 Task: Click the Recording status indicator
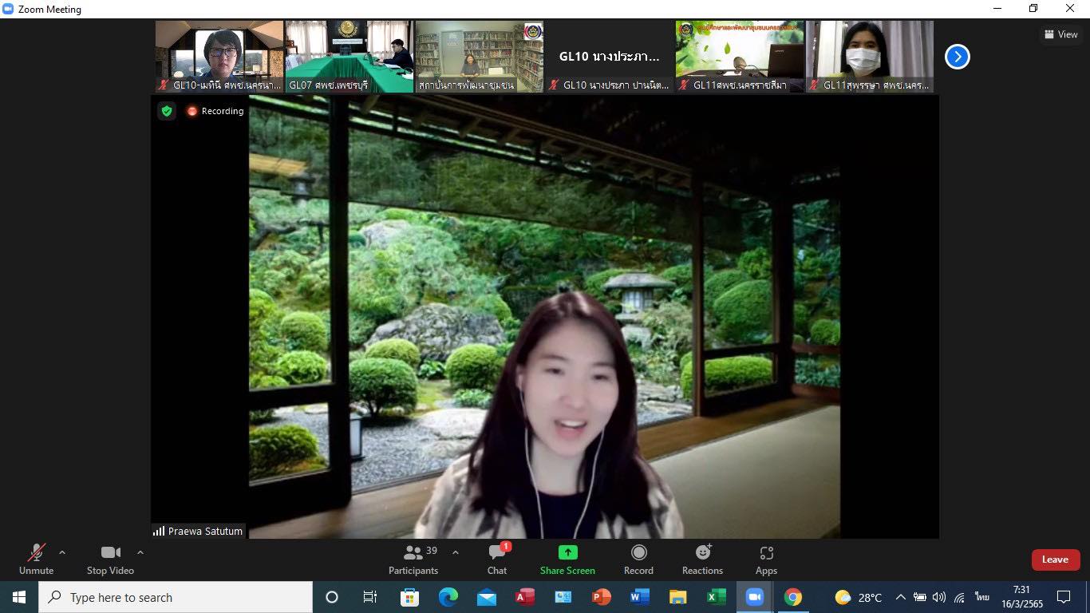click(215, 111)
